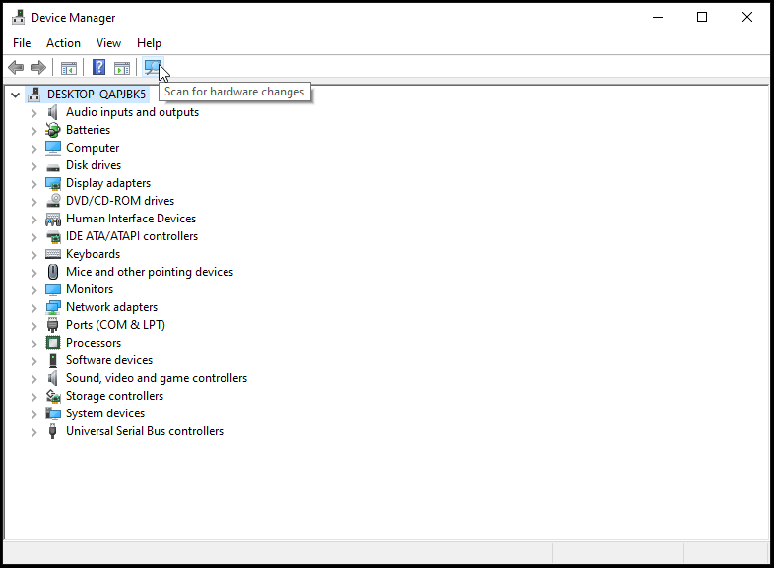Screen dimensions: 774x568
Task: Click the System devices icon
Action: click(x=53, y=413)
